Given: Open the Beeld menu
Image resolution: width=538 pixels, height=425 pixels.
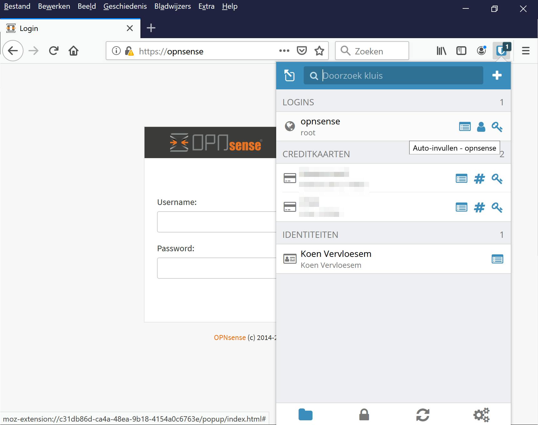Looking at the screenshot, I should click(87, 6).
